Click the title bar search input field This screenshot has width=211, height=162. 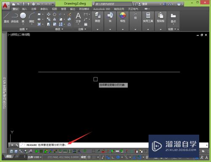click(x=113, y=4)
